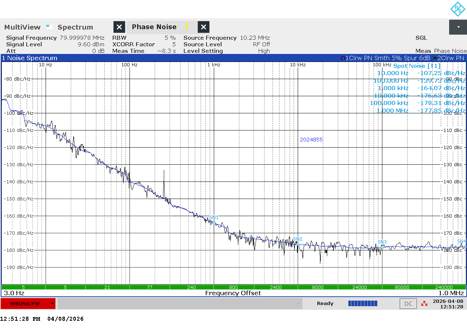Click the Signal Level 9.60 dBm value
Viewport: 467px width, 328px height.
click(91, 44)
